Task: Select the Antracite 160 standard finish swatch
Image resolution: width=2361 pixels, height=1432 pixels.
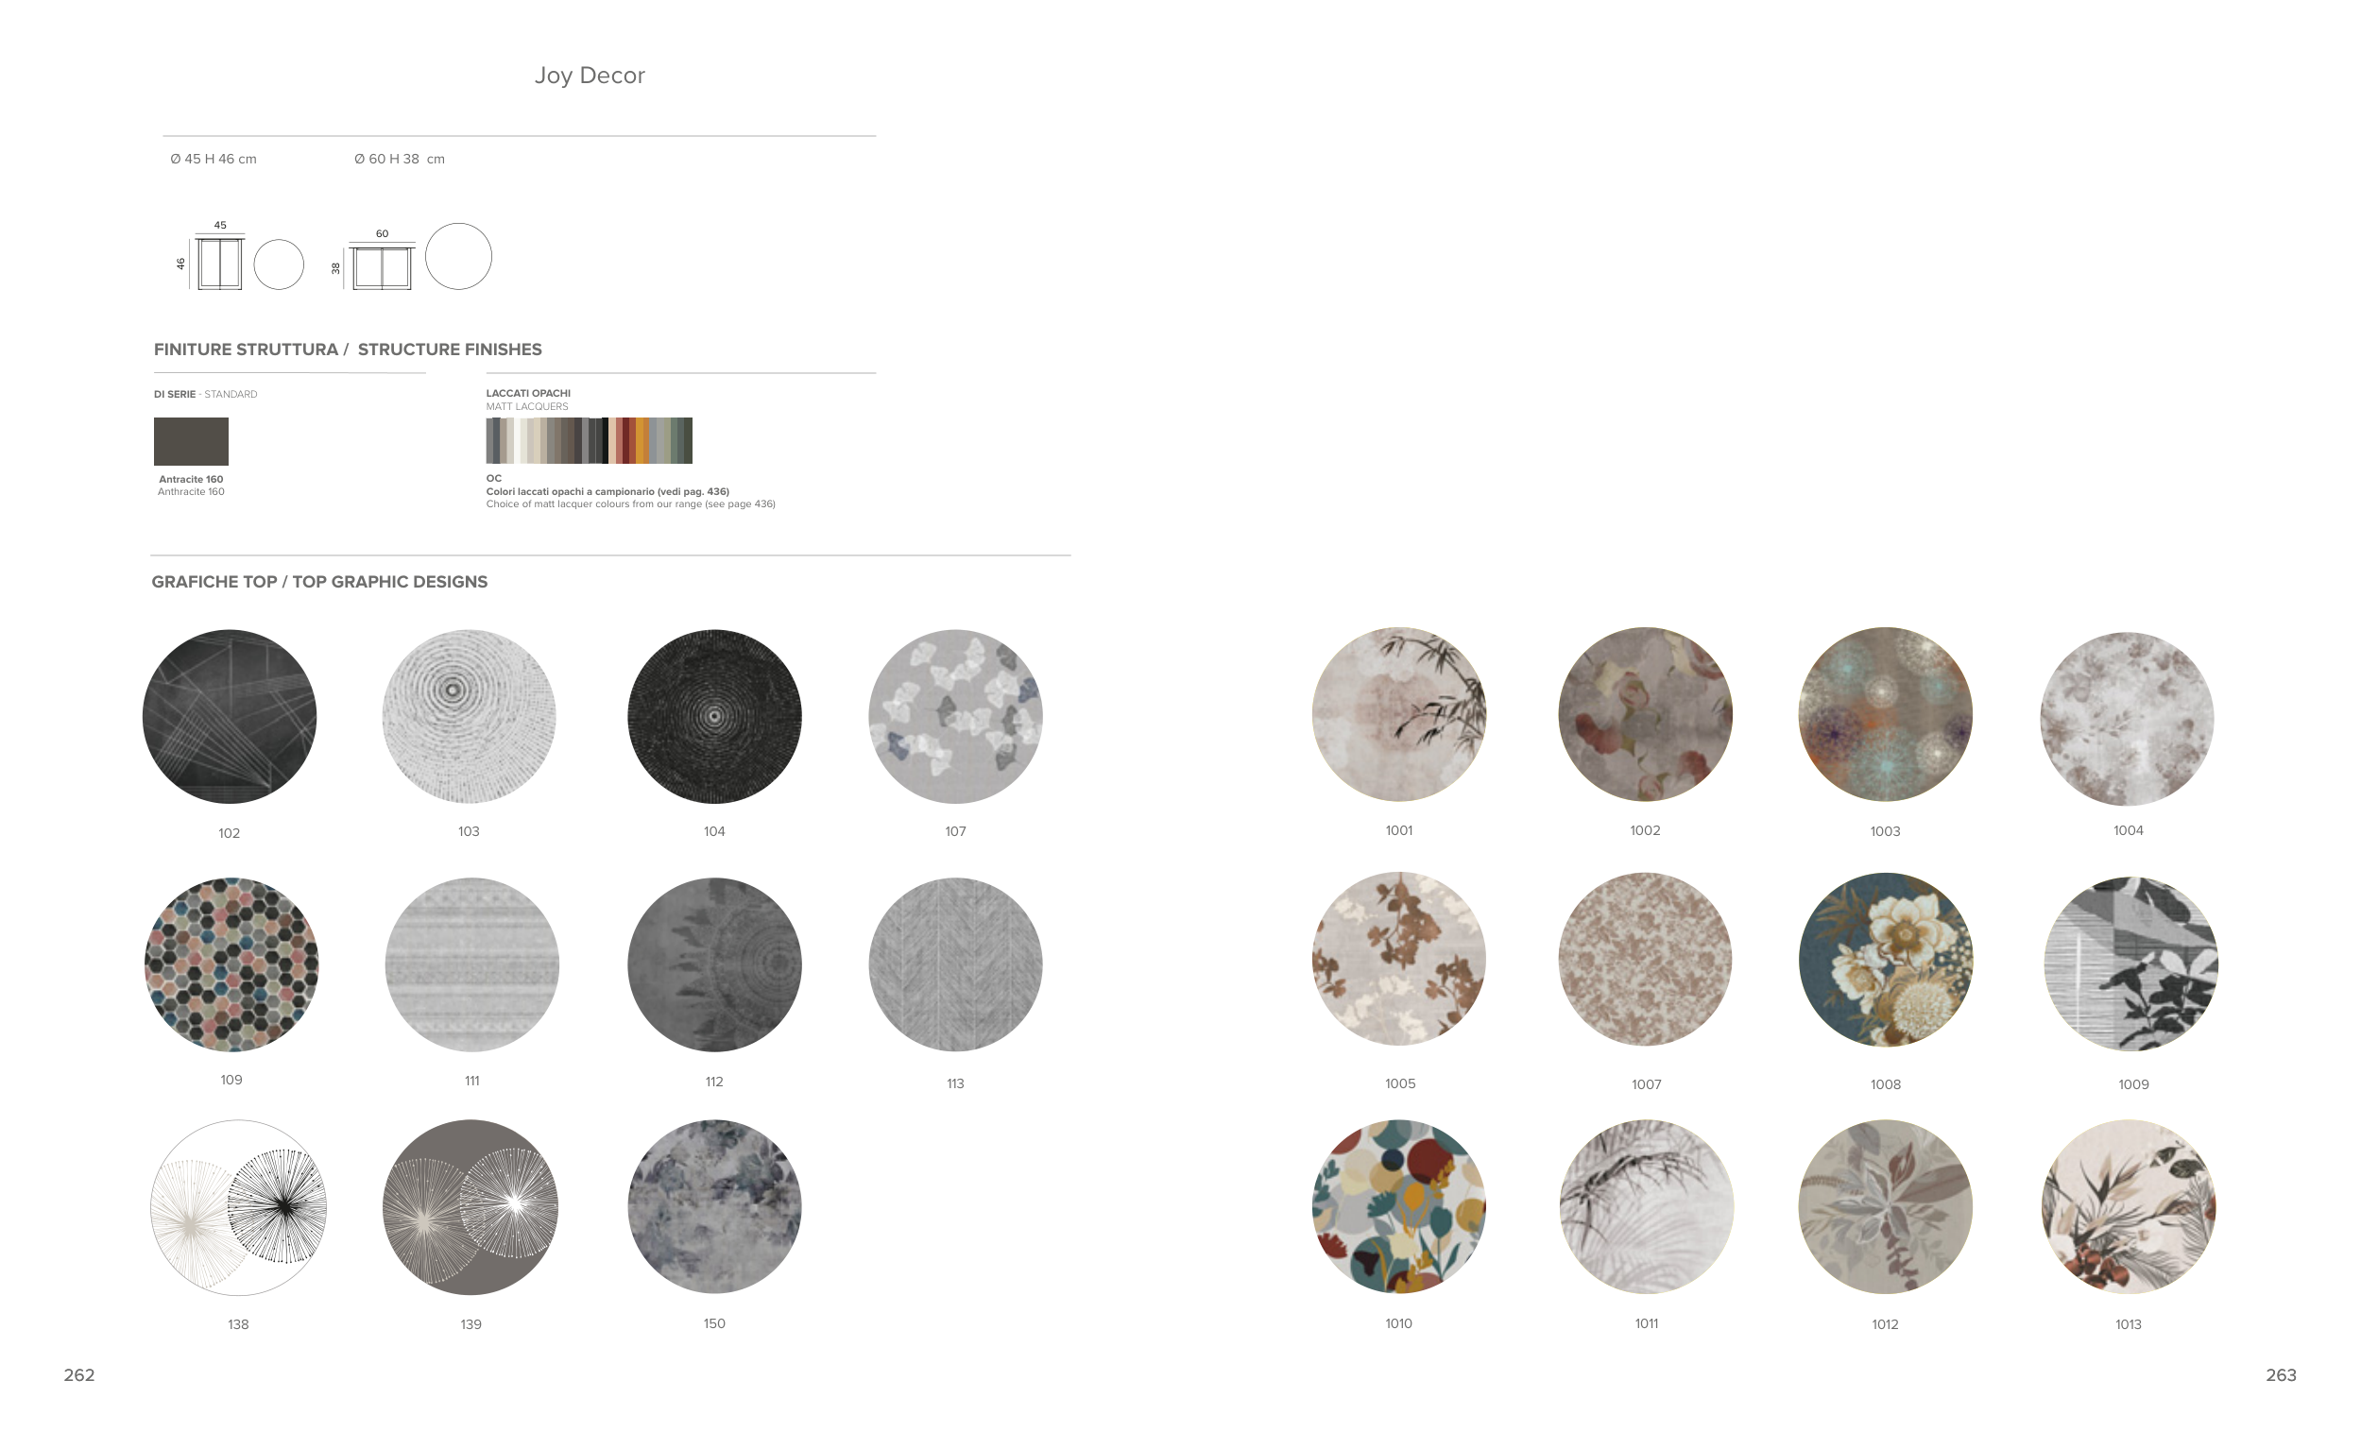Action: [191, 440]
